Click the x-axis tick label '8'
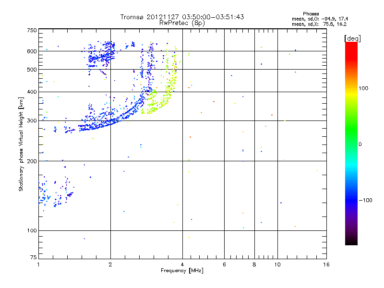Image resolution: width=384 pixels, height=288 pixels. pyautogui.click(x=254, y=264)
